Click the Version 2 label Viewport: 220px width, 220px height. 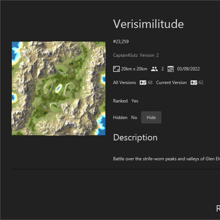click(x=149, y=55)
